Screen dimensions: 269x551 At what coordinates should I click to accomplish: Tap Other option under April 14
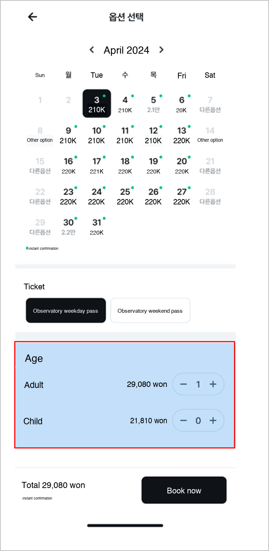pyautogui.click(x=210, y=140)
